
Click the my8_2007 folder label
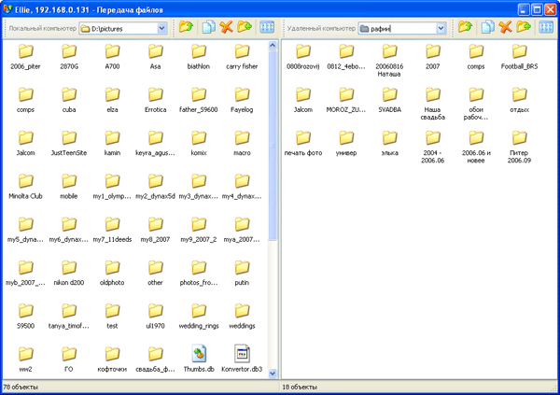155,239
